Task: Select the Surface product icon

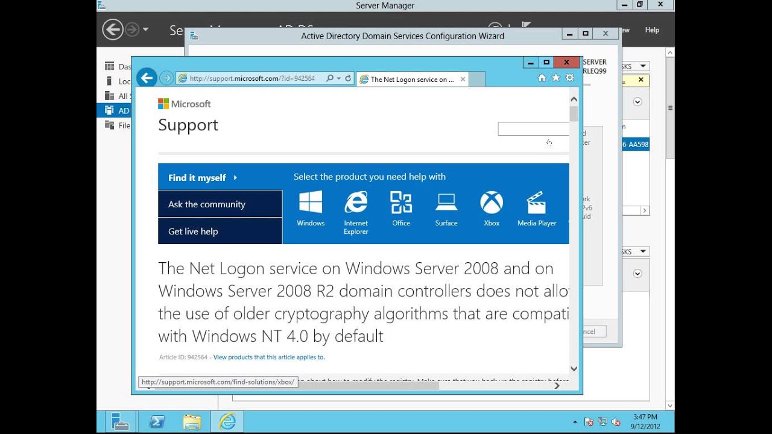Action: (446, 209)
